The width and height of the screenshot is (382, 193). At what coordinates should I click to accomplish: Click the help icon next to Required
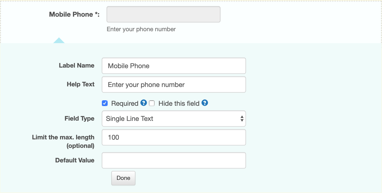(144, 103)
